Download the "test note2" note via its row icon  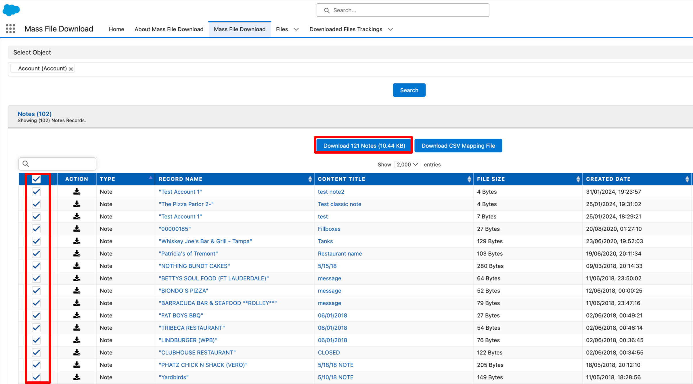pos(76,192)
